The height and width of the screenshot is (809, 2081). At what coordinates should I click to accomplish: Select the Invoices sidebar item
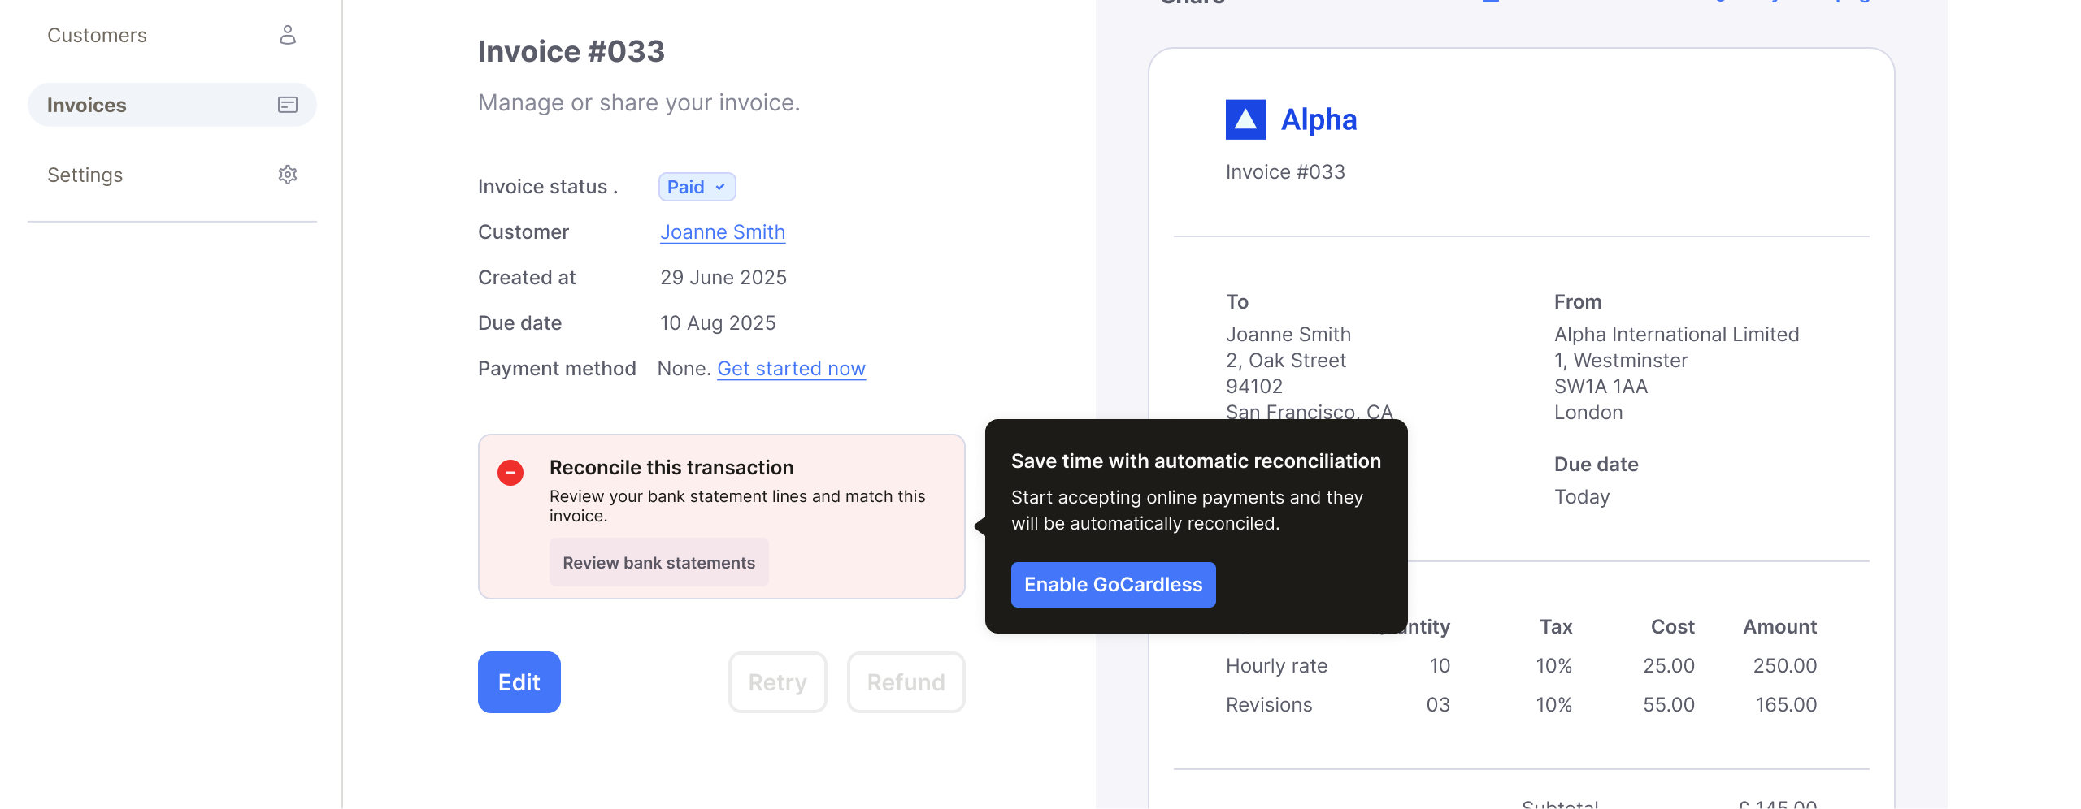[x=172, y=105]
